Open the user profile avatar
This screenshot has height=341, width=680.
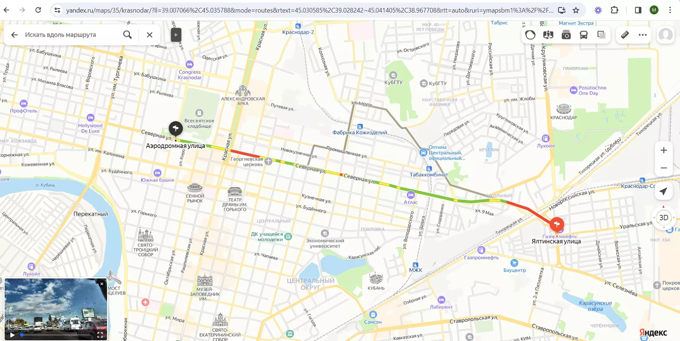pos(665,35)
